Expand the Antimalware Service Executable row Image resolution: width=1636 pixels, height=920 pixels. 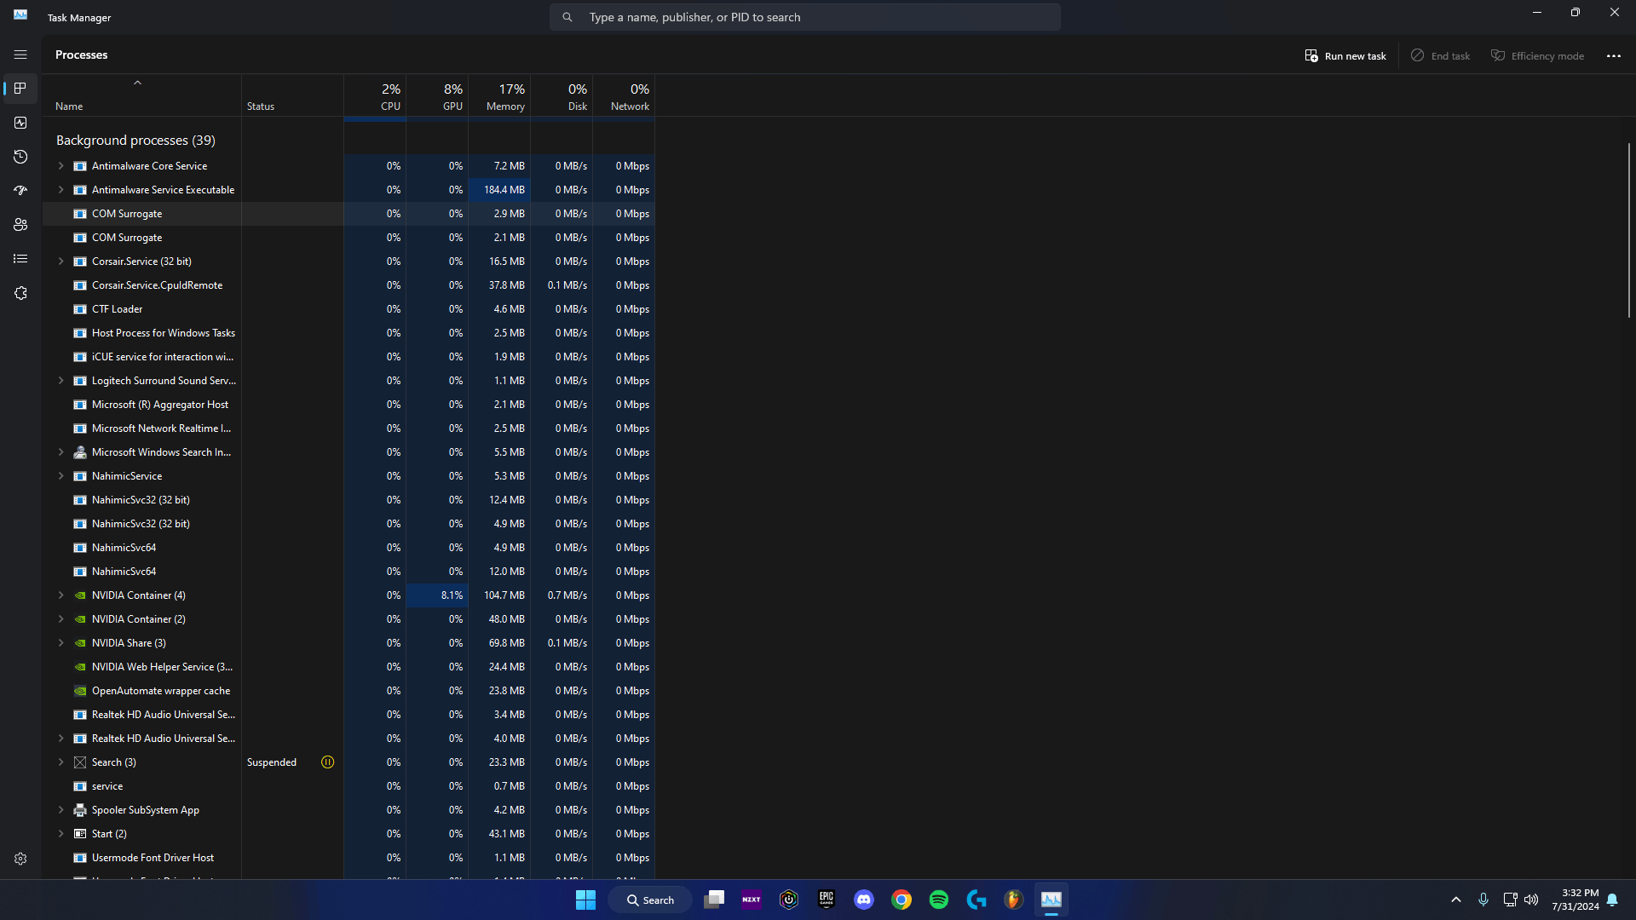click(x=60, y=190)
